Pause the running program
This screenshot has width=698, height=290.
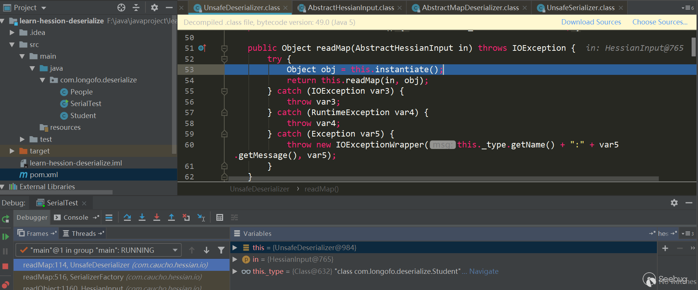tap(6, 251)
